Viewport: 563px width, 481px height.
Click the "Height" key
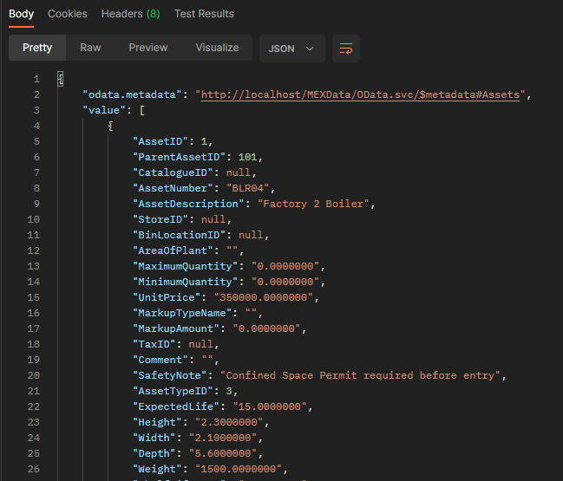tap(157, 422)
